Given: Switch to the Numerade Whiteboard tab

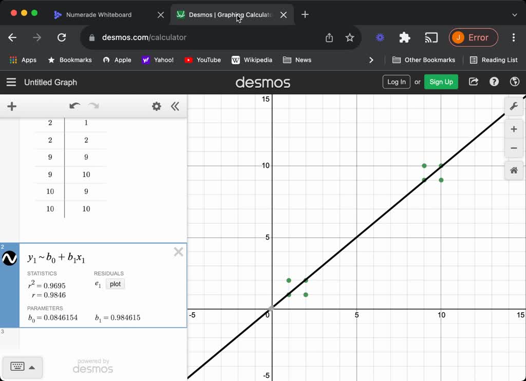Looking at the screenshot, I should 101,15.
